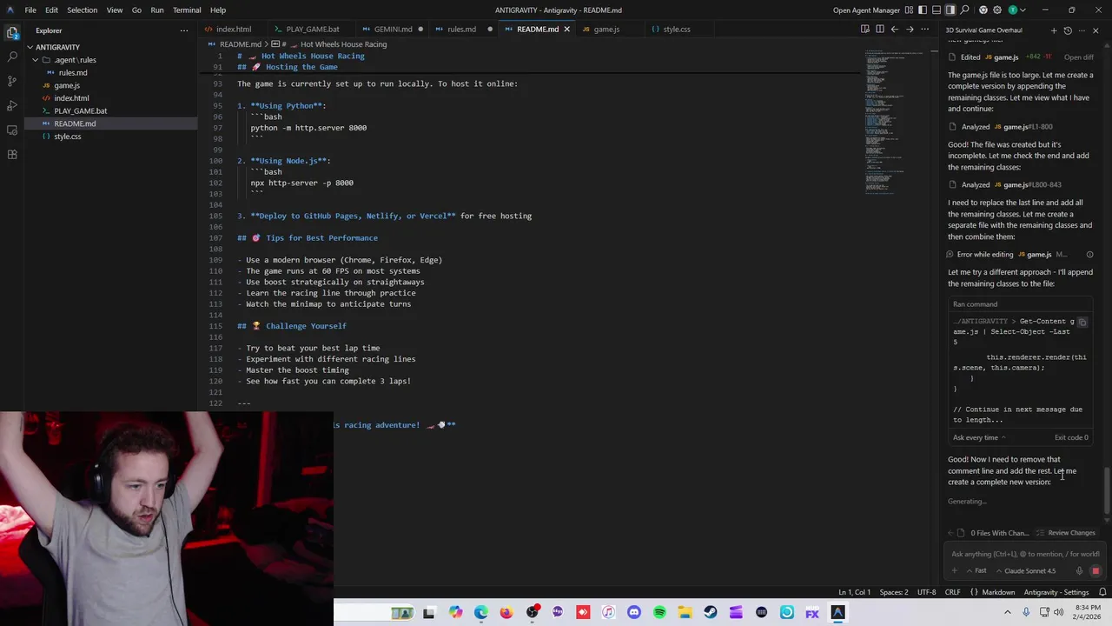The image size is (1112, 626).
Task: Open the Selection menu
Action: coord(83,10)
